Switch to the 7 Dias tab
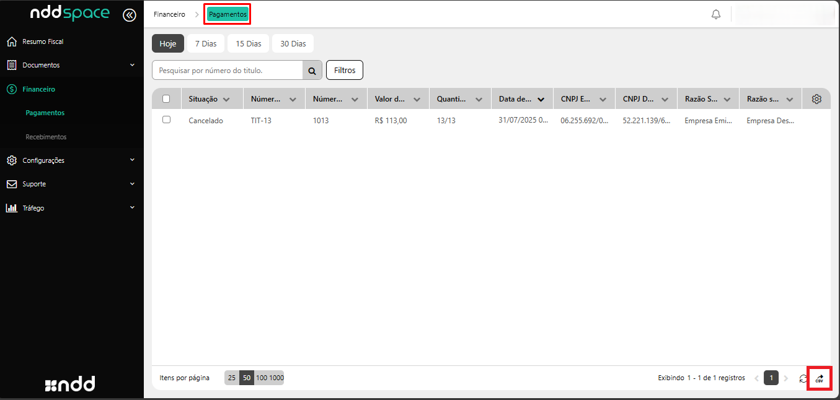The width and height of the screenshot is (840, 400). (x=205, y=44)
